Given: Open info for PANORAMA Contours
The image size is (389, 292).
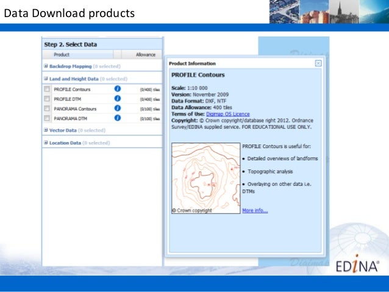Looking at the screenshot, I should point(118,108).
